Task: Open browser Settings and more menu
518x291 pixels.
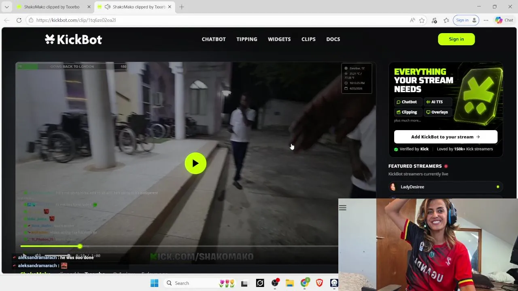Action: coord(486,20)
